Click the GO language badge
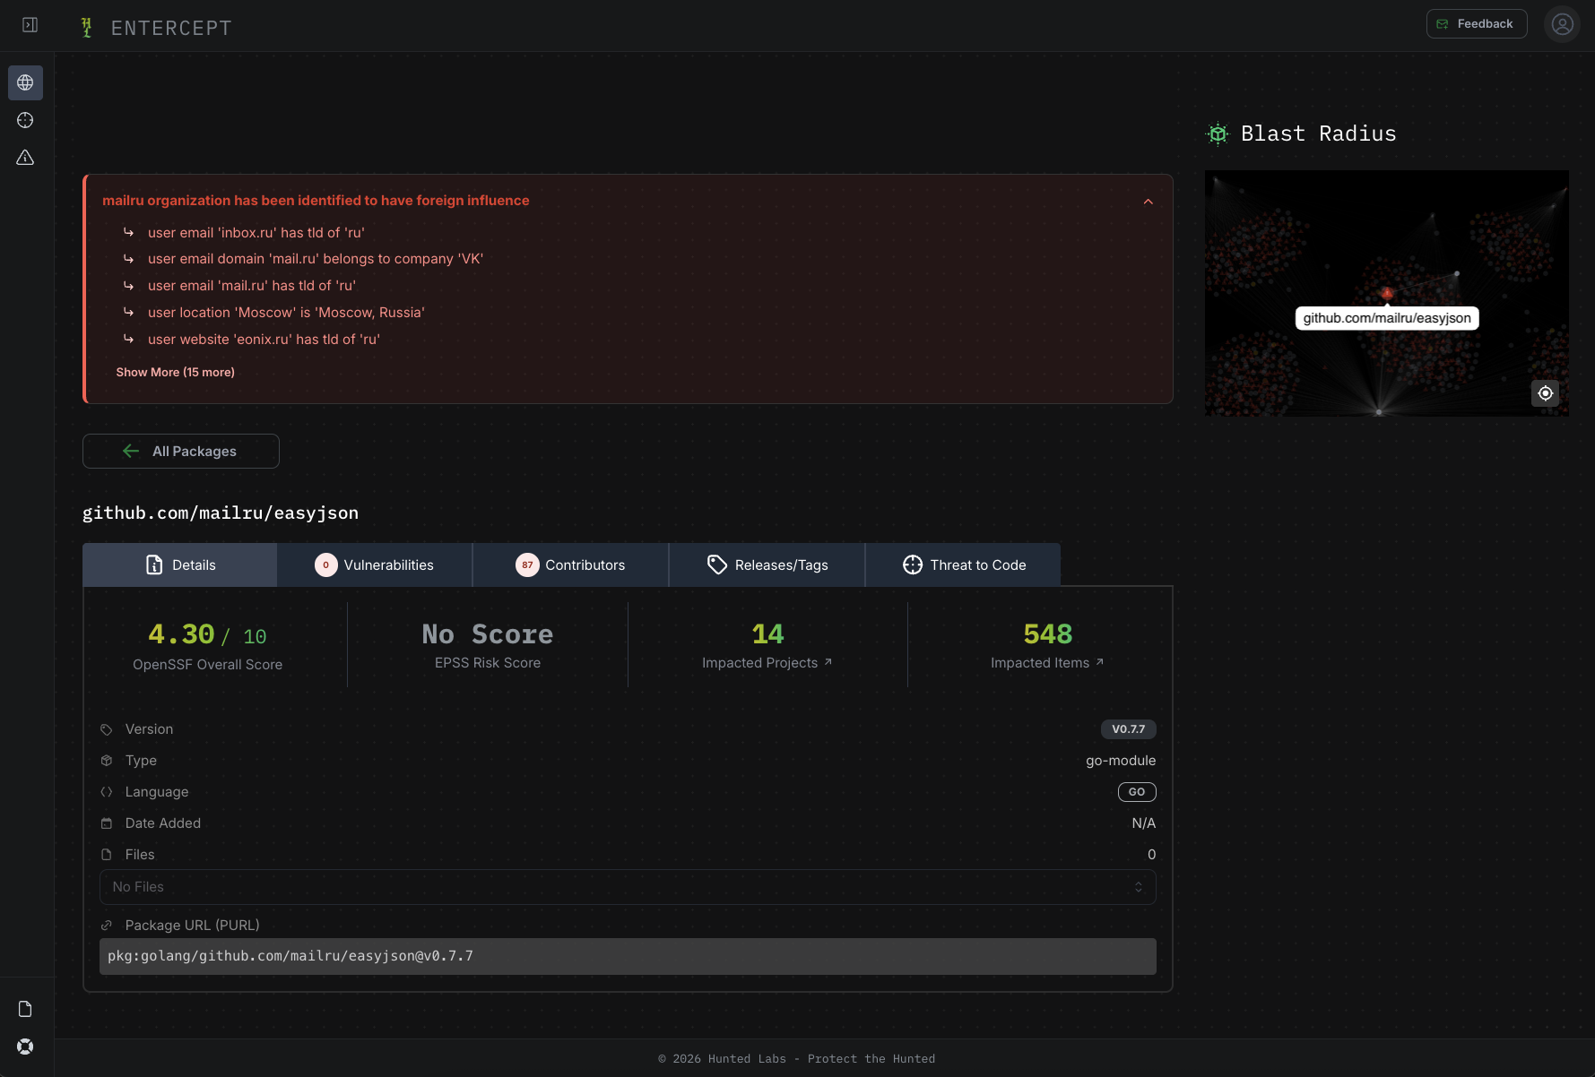The image size is (1595, 1077). point(1137,792)
